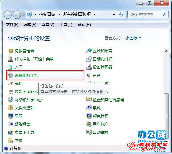Open the Fonts folder icon

point(11,141)
